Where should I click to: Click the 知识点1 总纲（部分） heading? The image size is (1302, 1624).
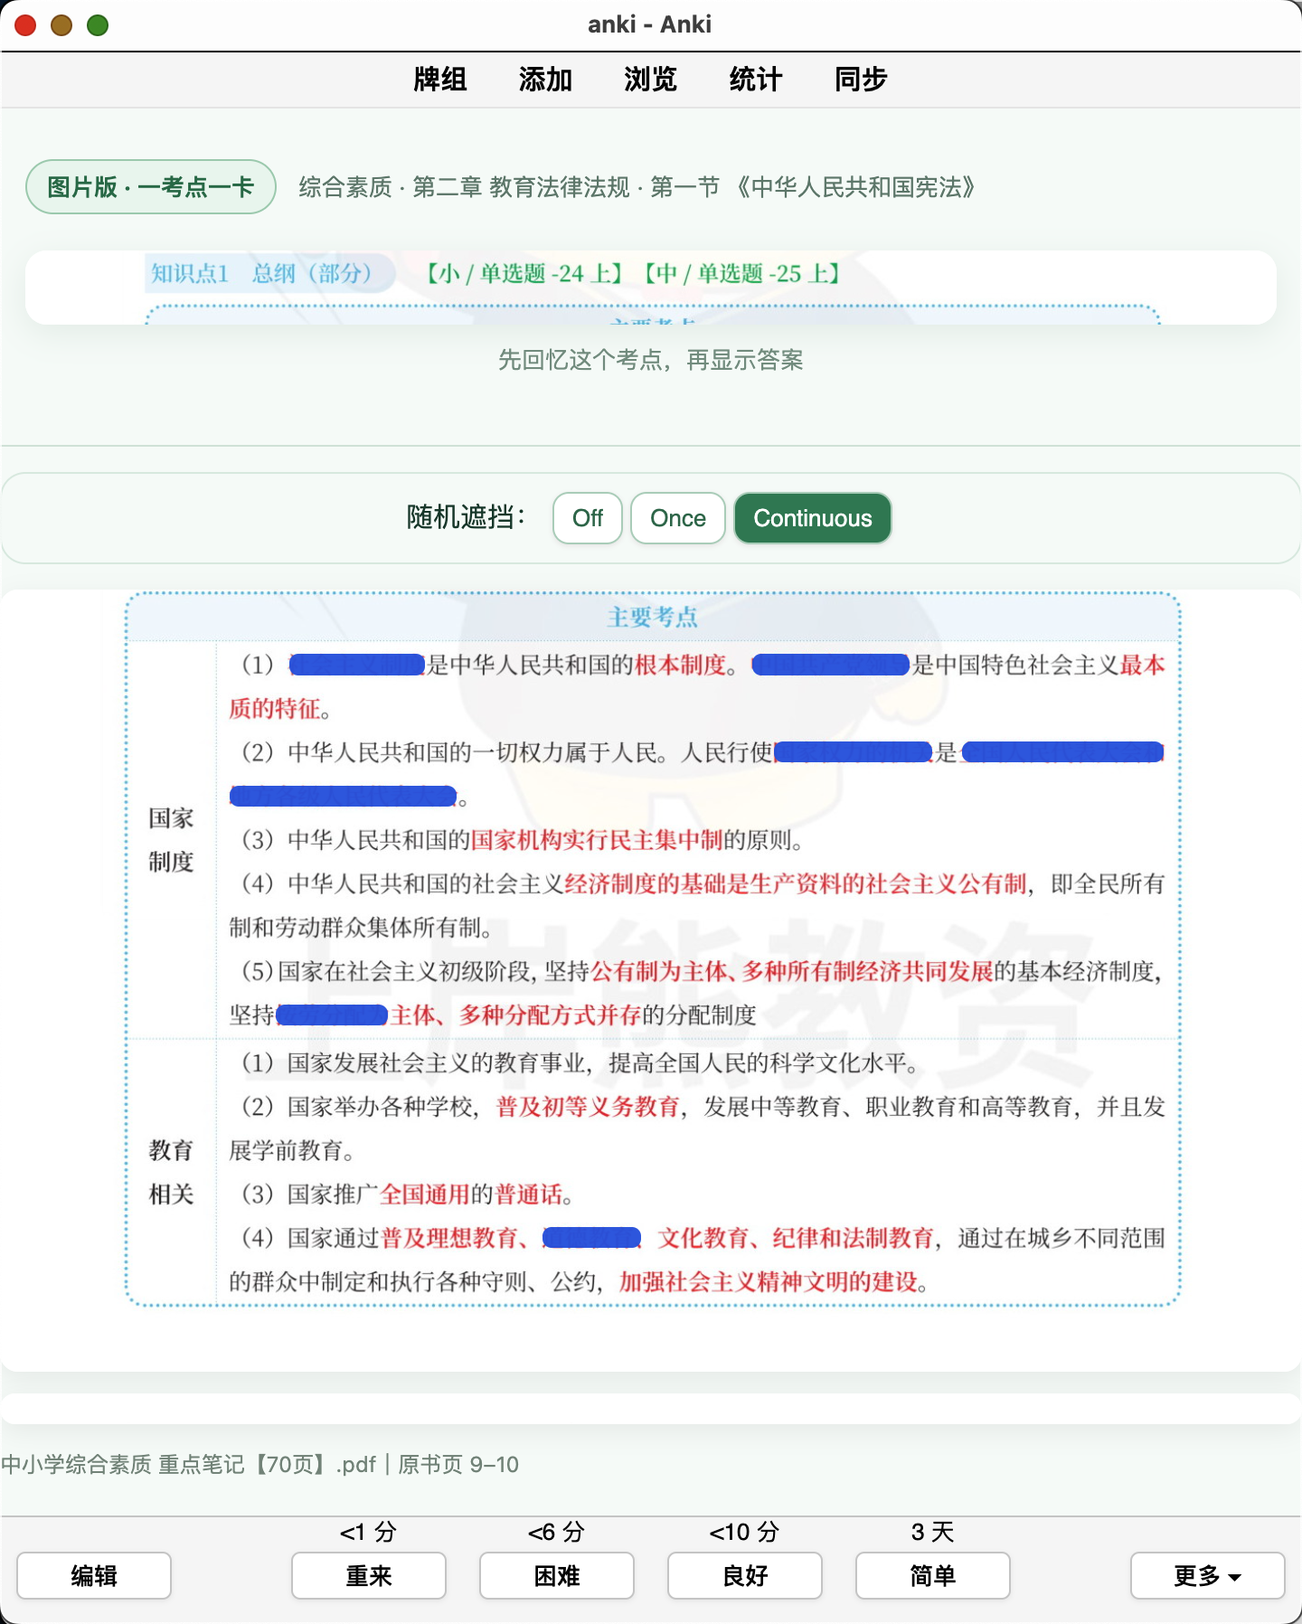pos(261,273)
